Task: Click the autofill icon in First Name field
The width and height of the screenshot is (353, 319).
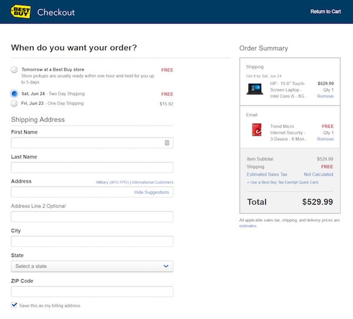Action: tap(167, 143)
